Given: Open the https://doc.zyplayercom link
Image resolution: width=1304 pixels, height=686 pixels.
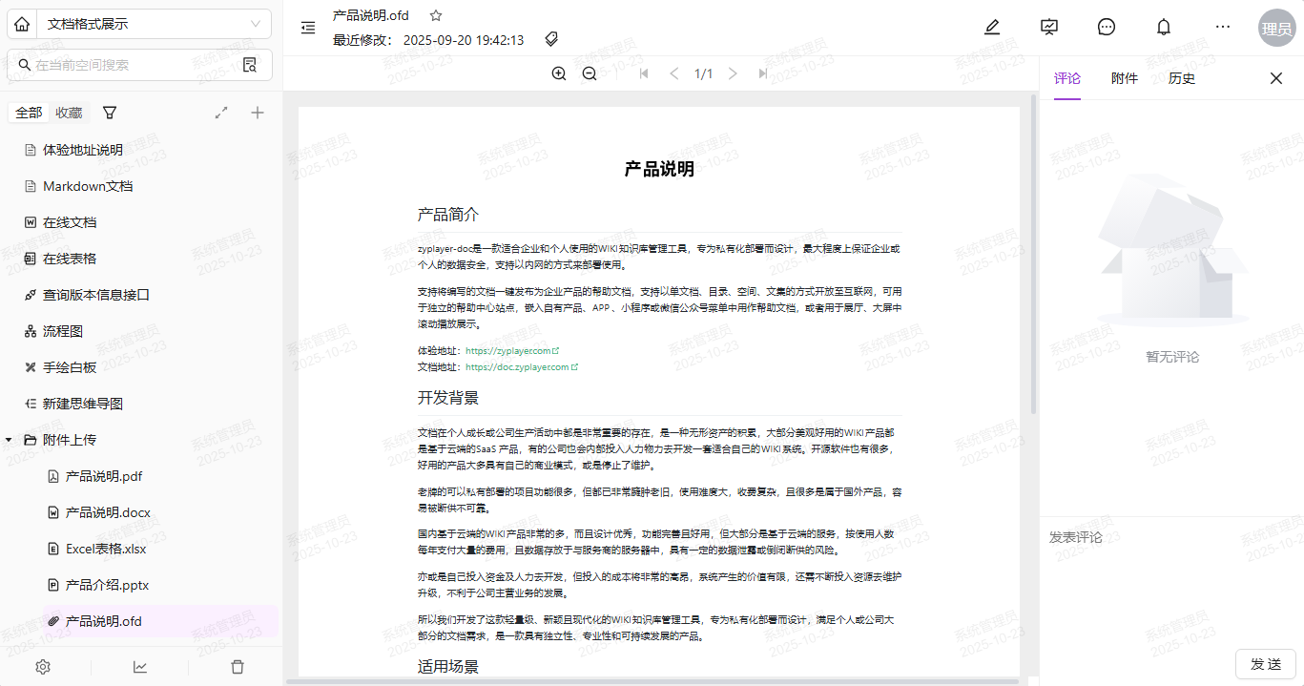Looking at the screenshot, I should [x=522, y=366].
